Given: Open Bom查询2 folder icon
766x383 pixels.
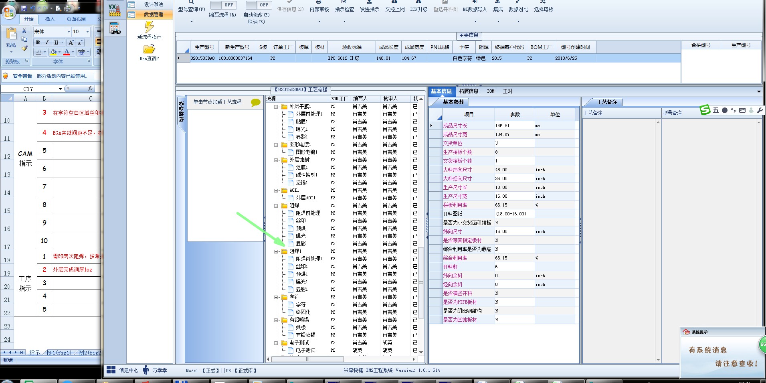Looking at the screenshot, I should 149,49.
